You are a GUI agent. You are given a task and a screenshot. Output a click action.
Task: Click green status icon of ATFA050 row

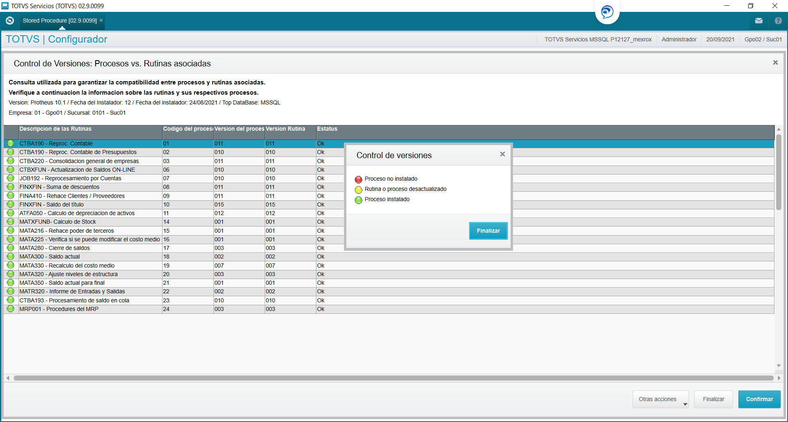[x=11, y=213]
